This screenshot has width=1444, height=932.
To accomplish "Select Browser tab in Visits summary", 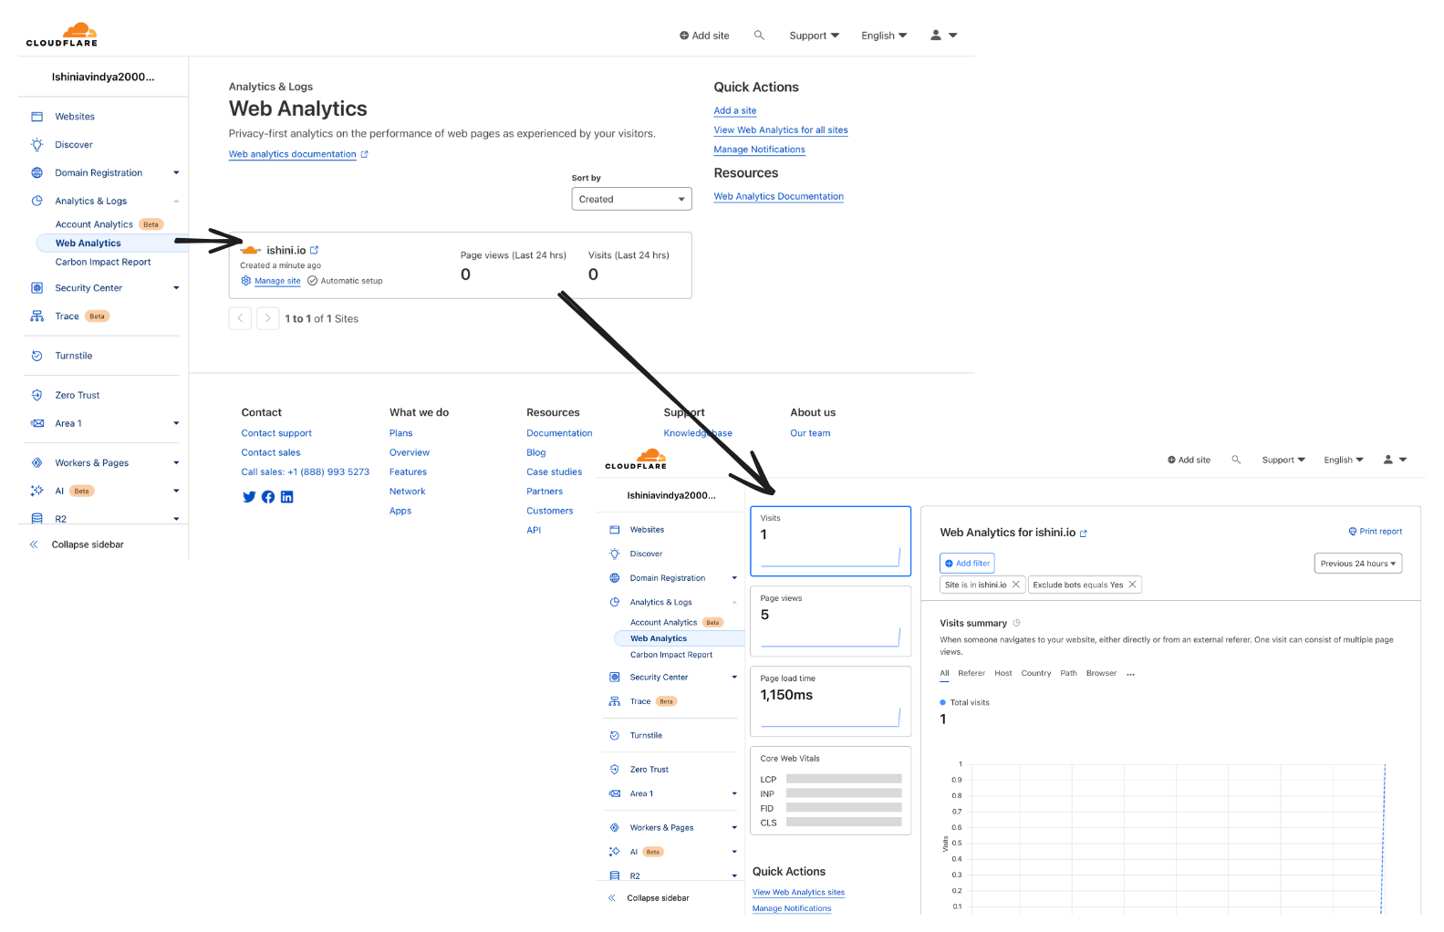I will click(x=1101, y=673).
